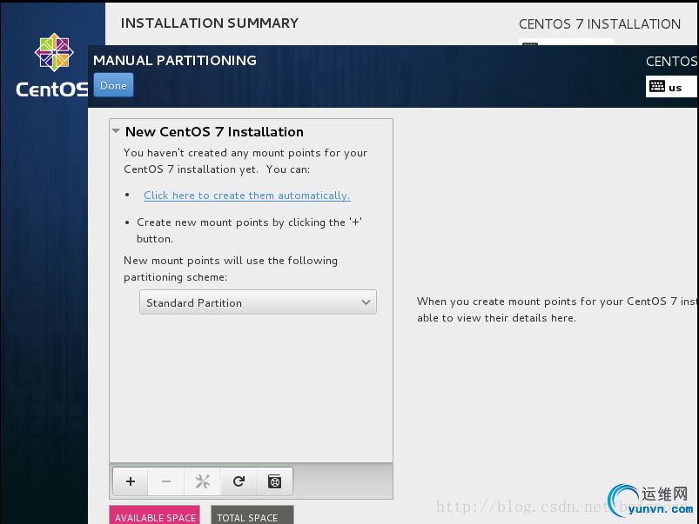Reload storage configuration with refresh icon

pyautogui.click(x=239, y=481)
